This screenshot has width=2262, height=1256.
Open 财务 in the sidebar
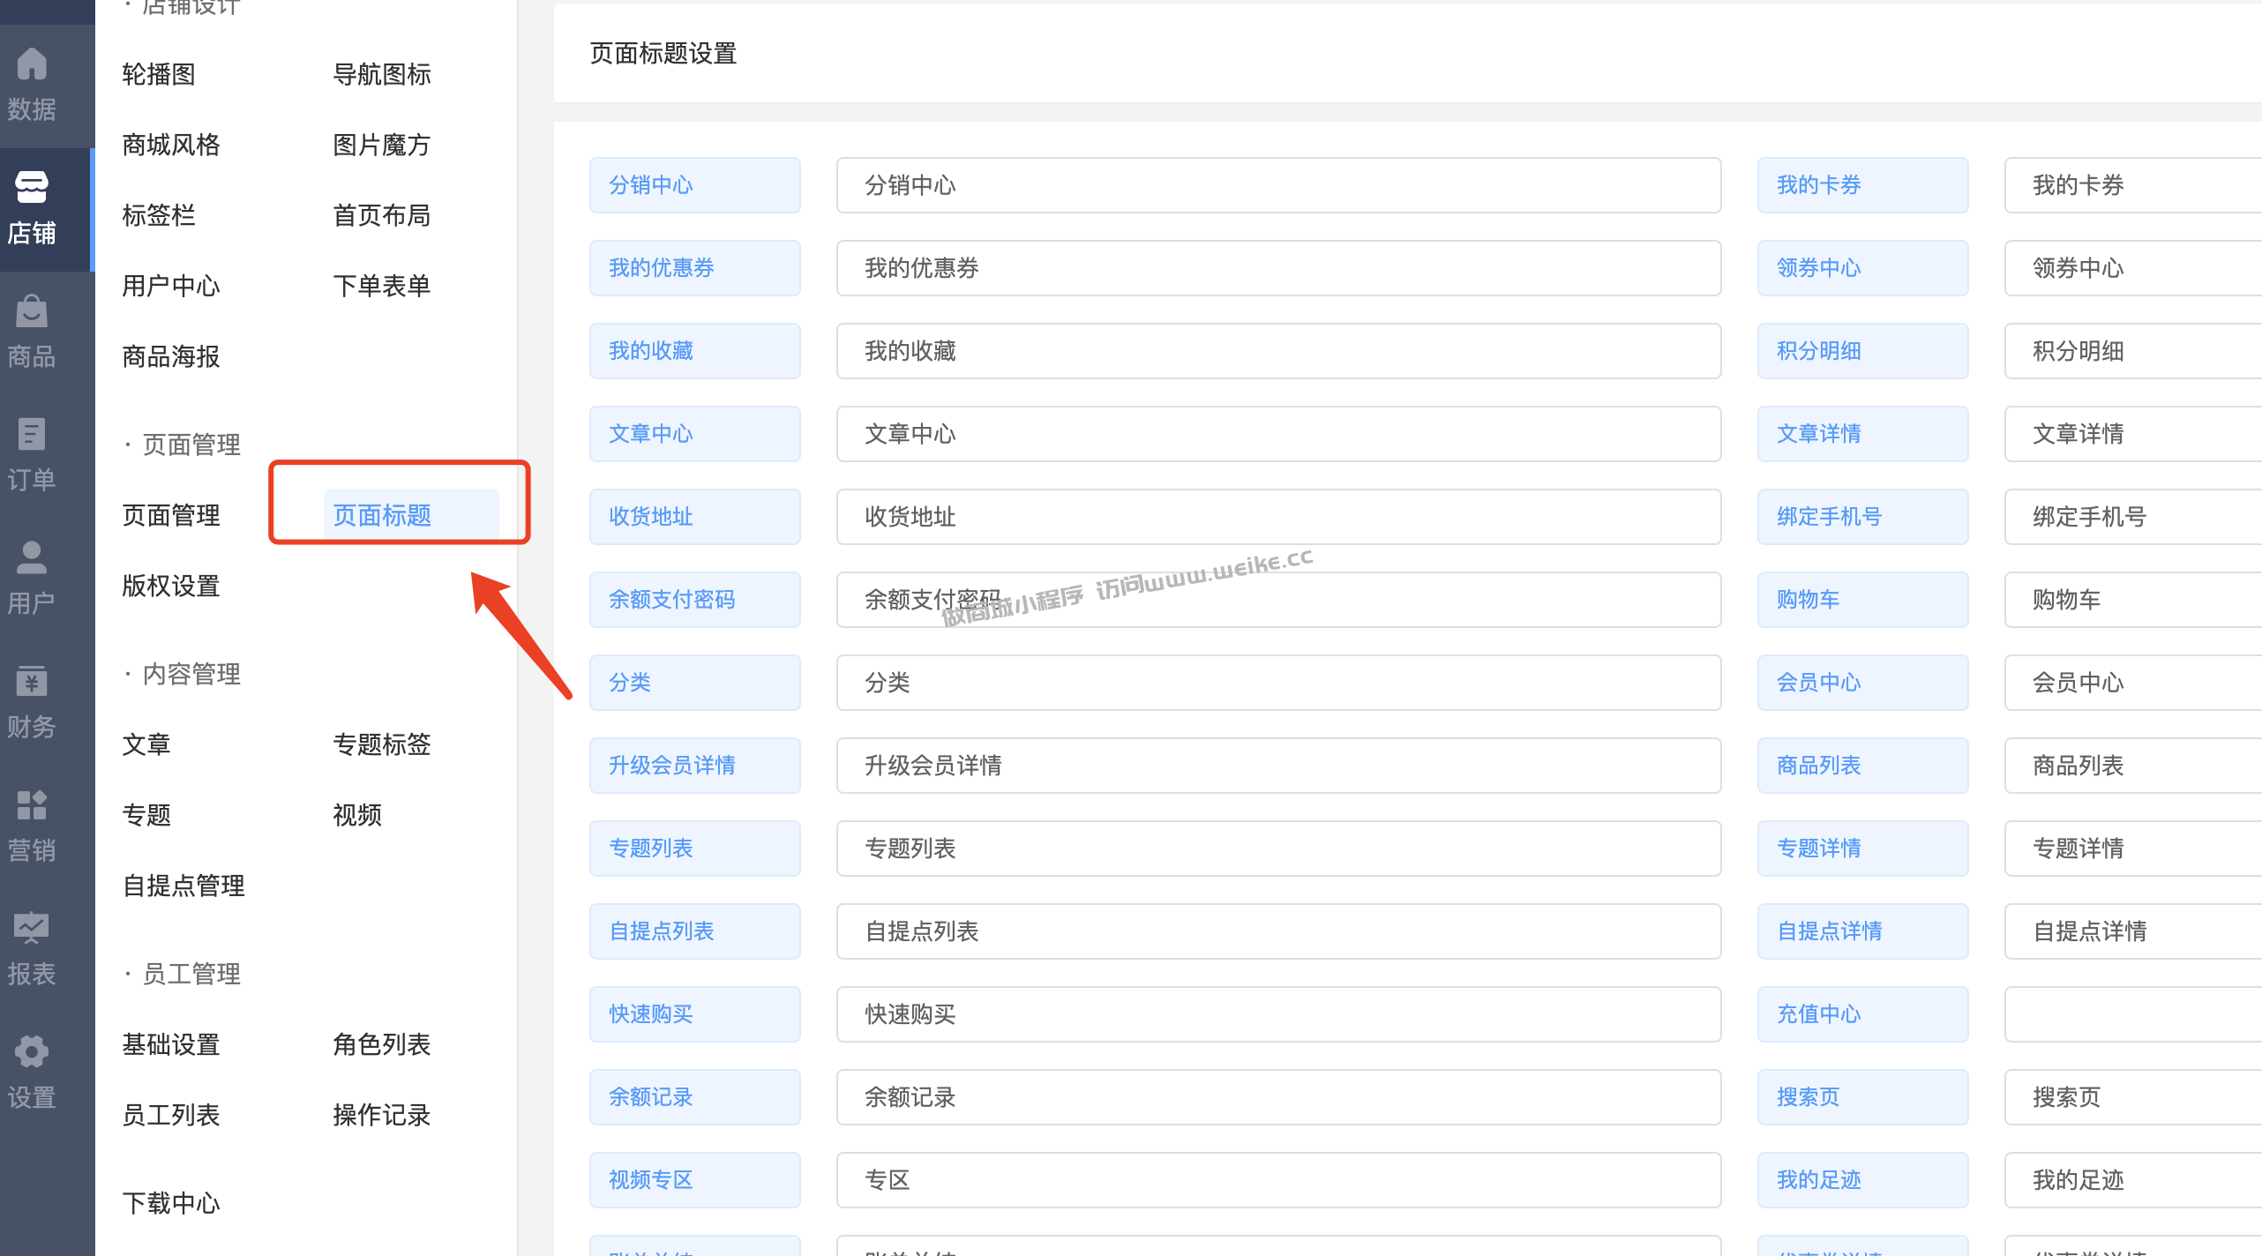[x=32, y=703]
